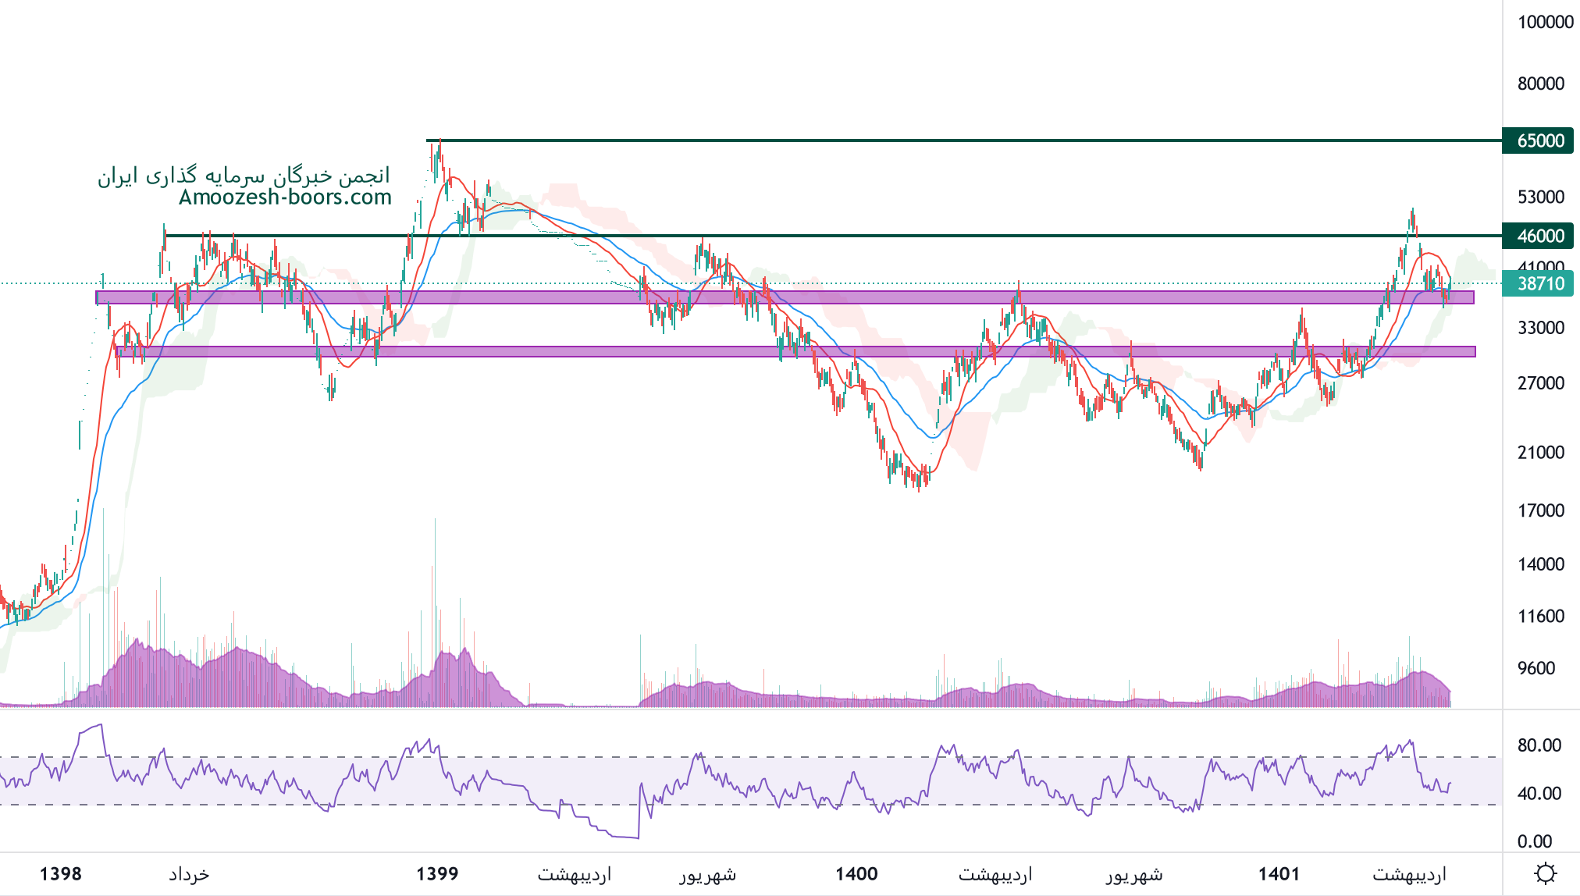Click the Persian title text above watermark
1580x896 pixels.
coord(244,176)
